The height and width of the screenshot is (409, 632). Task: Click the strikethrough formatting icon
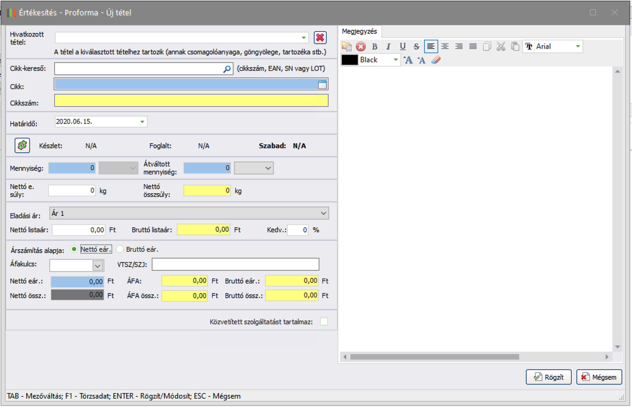(x=416, y=46)
